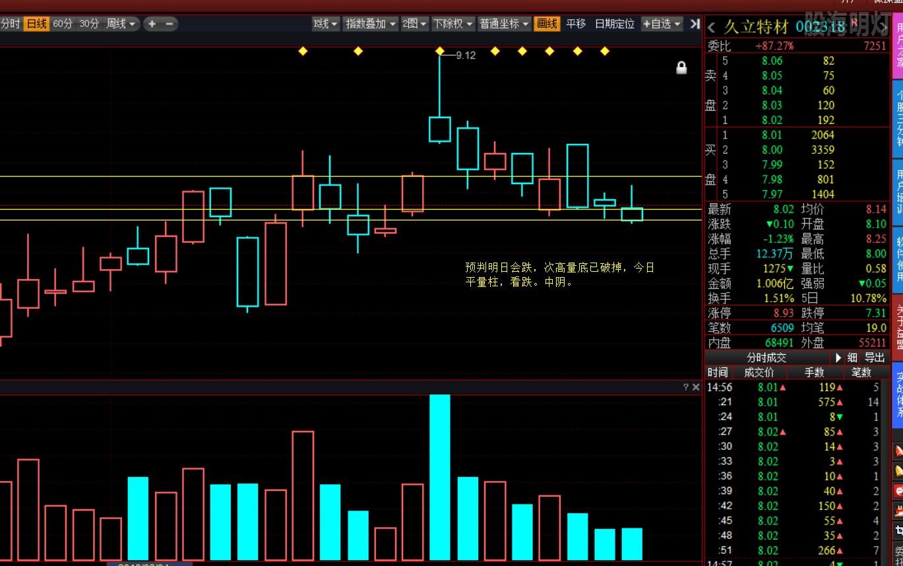Click the red circular icon in right sidebar
The height and width of the screenshot is (566, 903).
[x=898, y=491]
